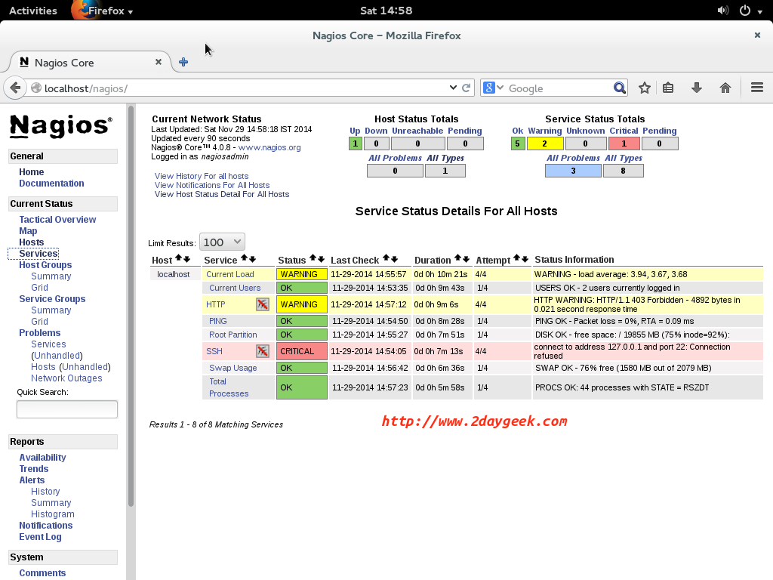Click the green host Up count cell
Image resolution: width=773 pixels, height=580 pixels.
(356, 143)
